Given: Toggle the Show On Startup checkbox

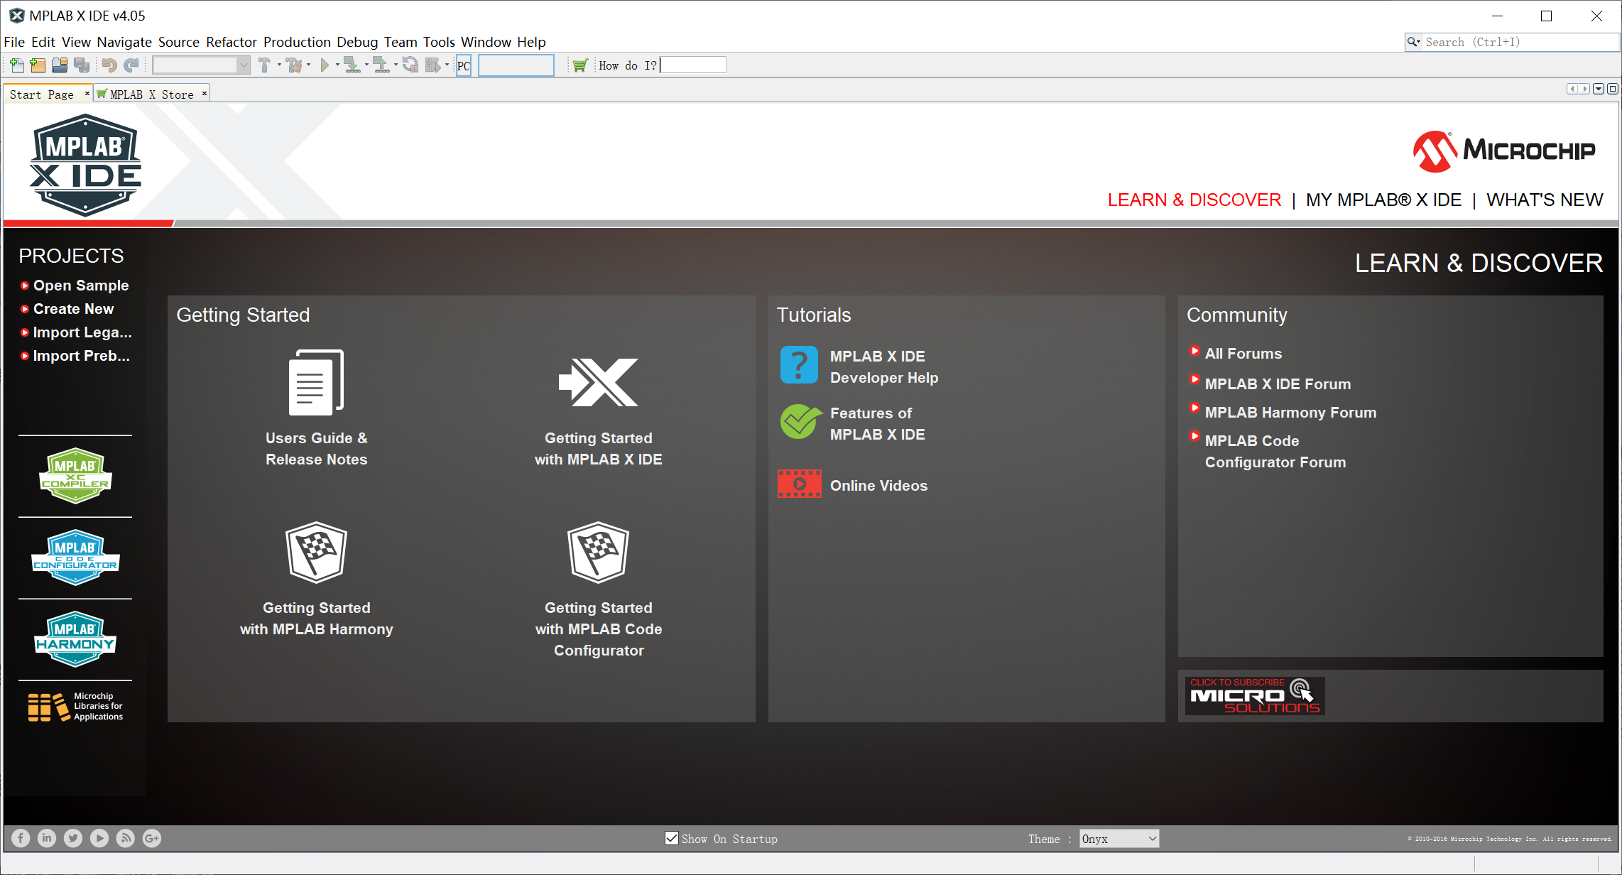Looking at the screenshot, I should point(672,838).
